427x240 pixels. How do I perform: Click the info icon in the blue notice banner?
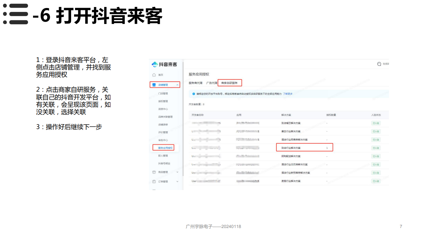tap(193, 93)
